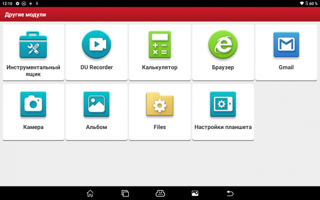320x200 pixels.
Task: Tap the recent apps overview icon
Action: pos(125,193)
